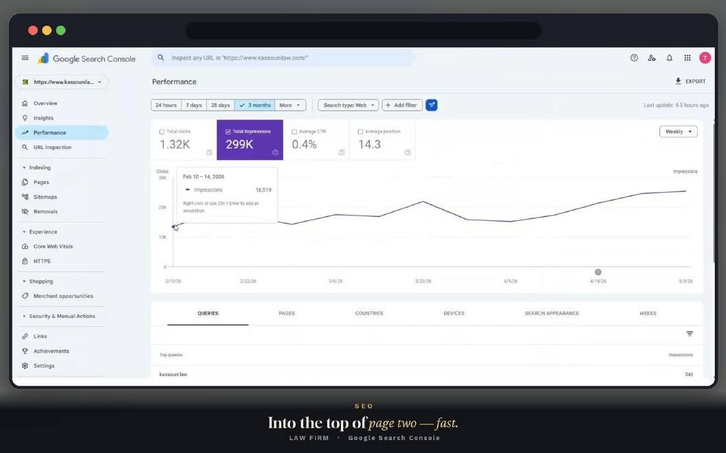726x453 pixels.
Task: Open the Search type: Web dropdown
Action: [348, 105]
